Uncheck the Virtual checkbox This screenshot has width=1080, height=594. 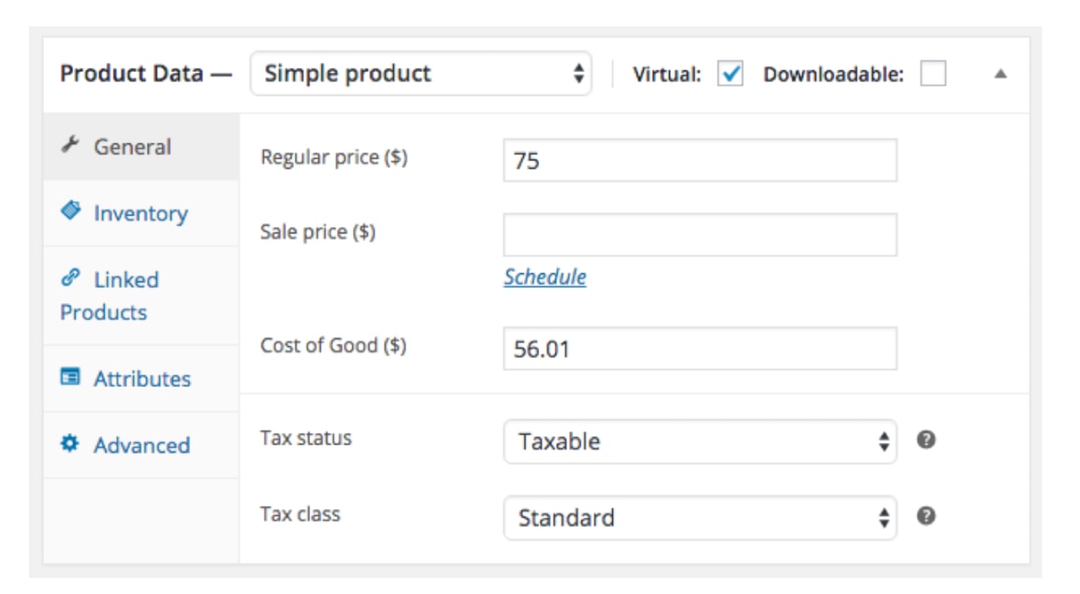click(730, 74)
